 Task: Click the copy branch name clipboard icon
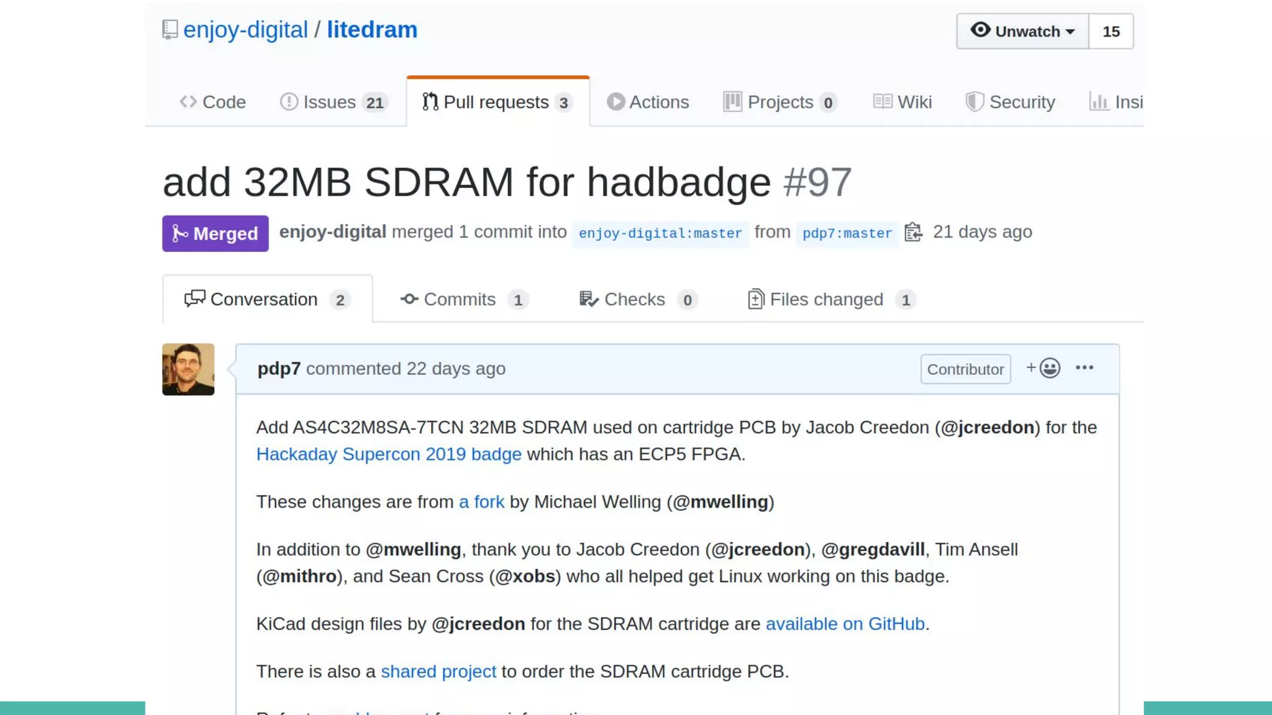[x=913, y=232]
